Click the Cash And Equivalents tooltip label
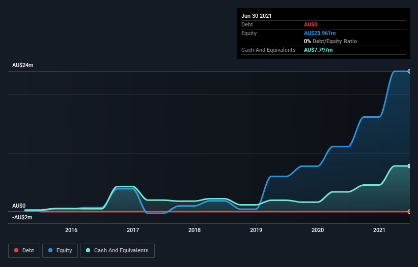 [268, 50]
